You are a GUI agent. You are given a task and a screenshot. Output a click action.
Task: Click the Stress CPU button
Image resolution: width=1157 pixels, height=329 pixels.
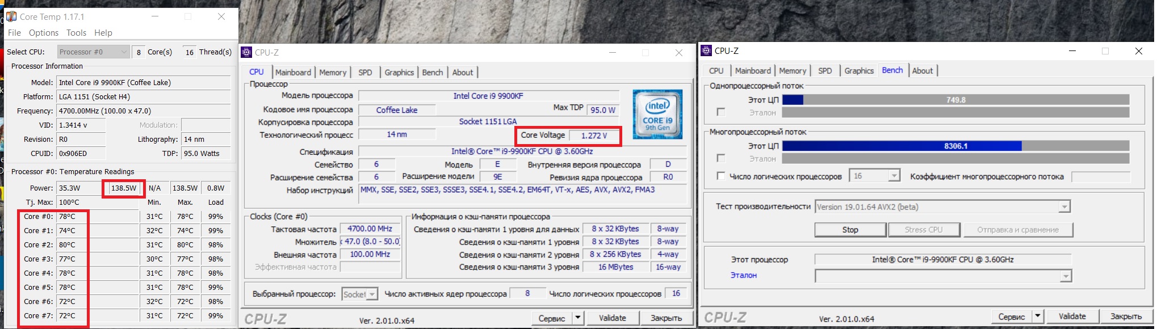(x=924, y=230)
